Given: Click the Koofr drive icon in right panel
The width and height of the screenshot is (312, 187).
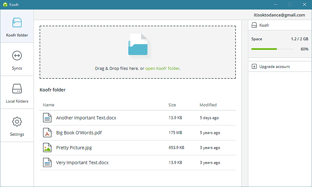Looking at the screenshot, I should pyautogui.click(x=254, y=25).
